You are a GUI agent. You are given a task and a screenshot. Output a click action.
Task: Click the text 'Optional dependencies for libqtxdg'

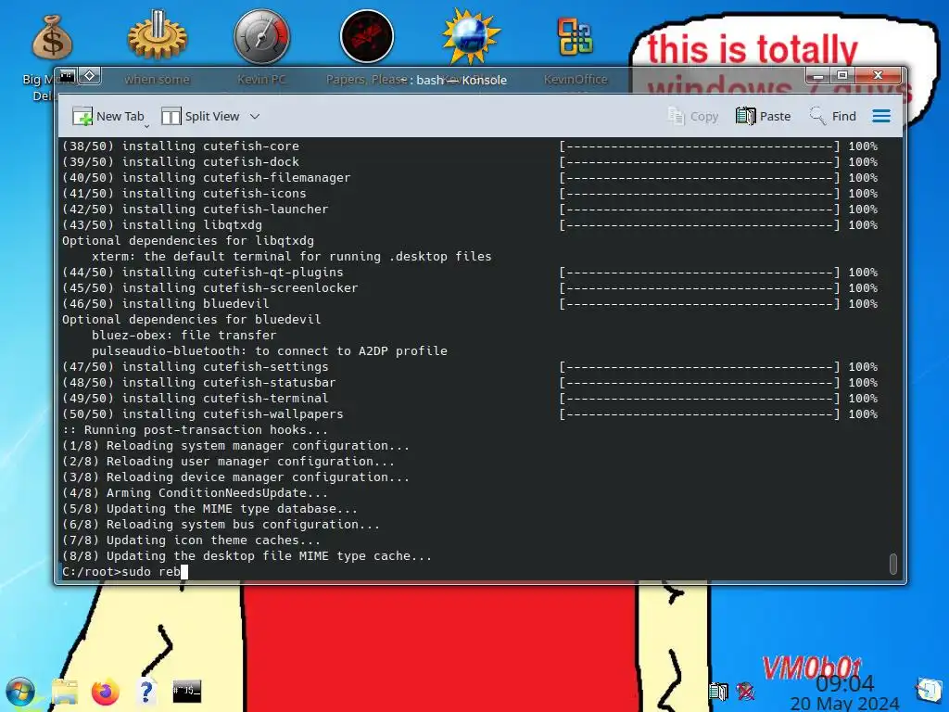point(187,240)
